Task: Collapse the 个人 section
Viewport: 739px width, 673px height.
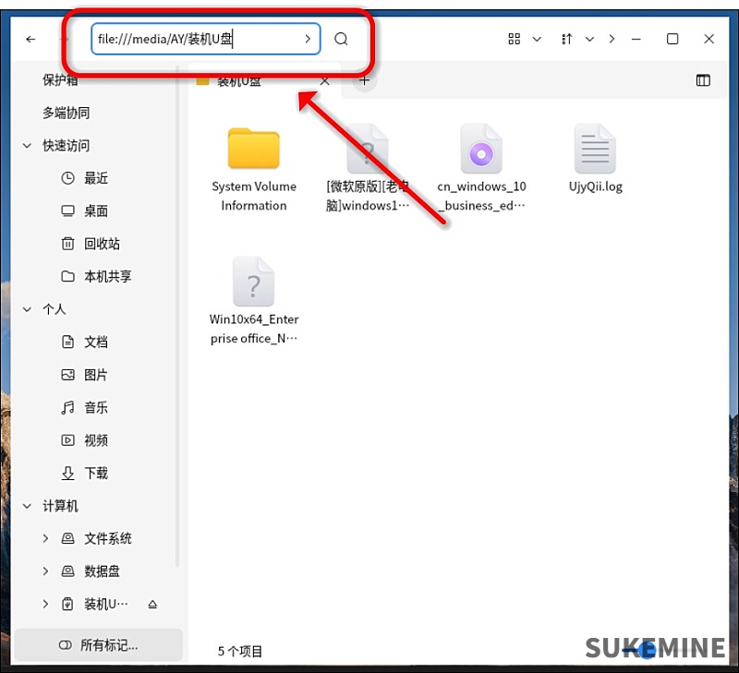Action: point(27,309)
